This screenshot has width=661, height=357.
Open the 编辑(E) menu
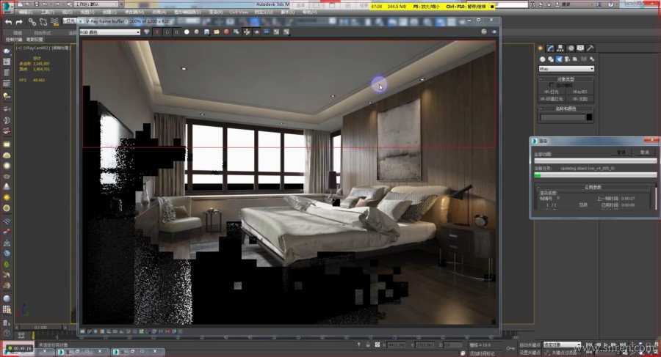click(25, 12)
